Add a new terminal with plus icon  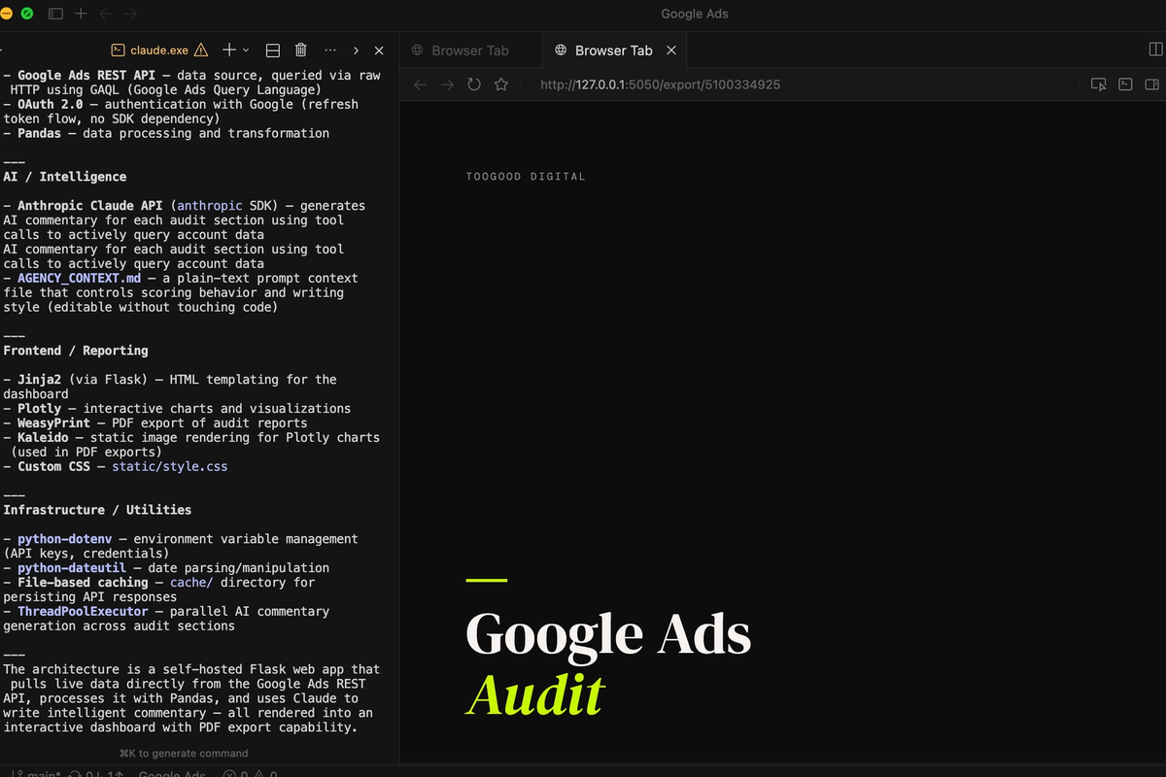click(229, 50)
